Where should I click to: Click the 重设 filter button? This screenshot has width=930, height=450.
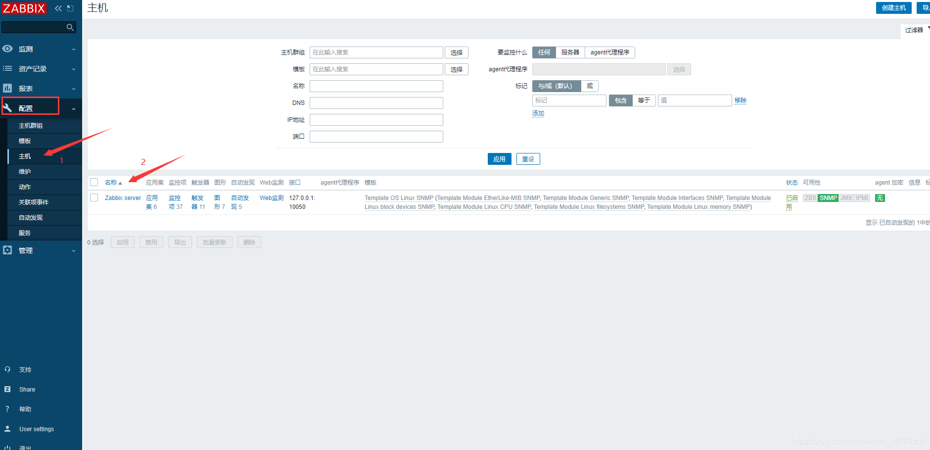(x=528, y=159)
